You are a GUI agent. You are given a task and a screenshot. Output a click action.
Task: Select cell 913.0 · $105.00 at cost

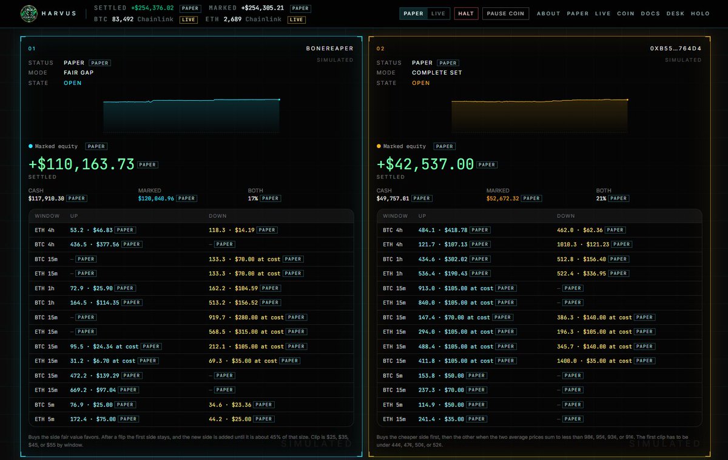(456, 288)
